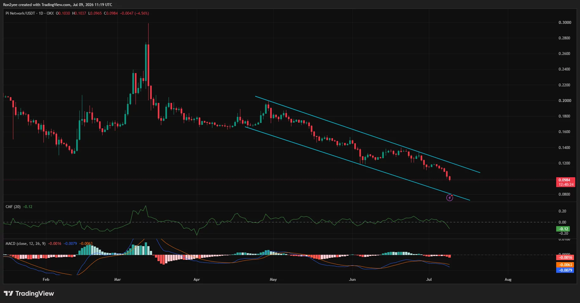This screenshot has width=580, height=303.
Task: Click the 0.2000 price scale label
Action: (x=565, y=101)
